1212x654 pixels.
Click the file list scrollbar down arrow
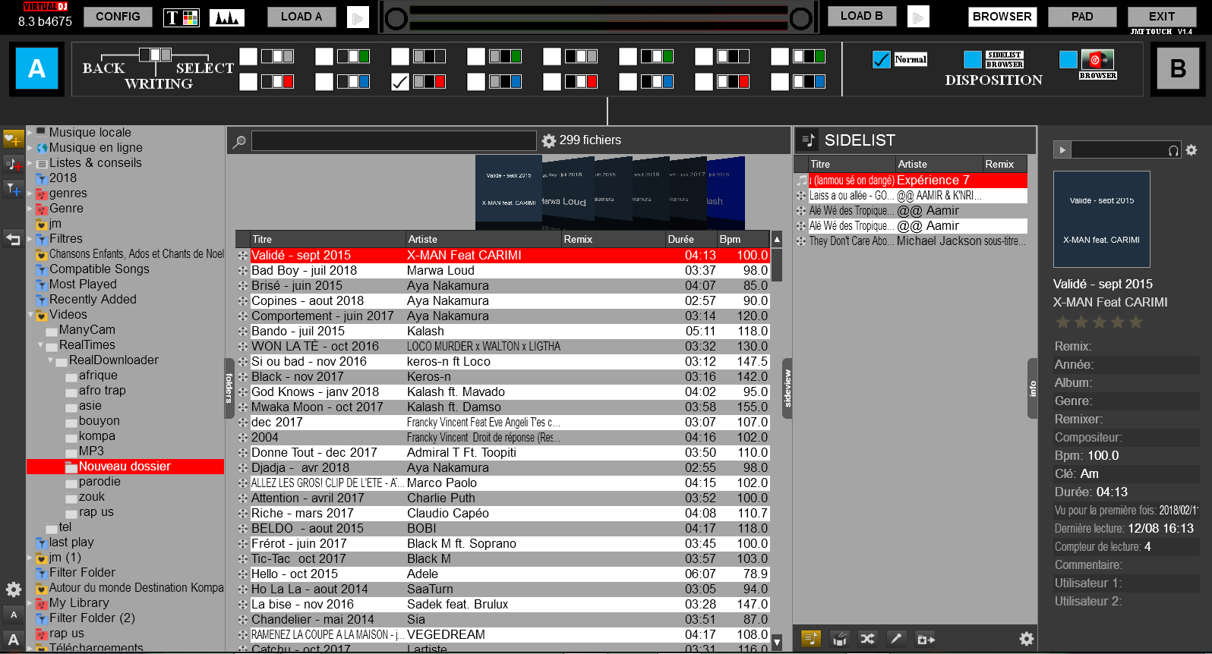point(777,642)
